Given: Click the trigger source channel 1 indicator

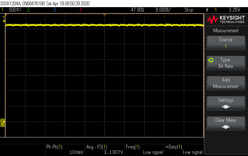Looking at the screenshot, I should pos(215,10).
